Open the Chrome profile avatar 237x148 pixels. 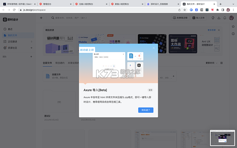pyautogui.click(x=228, y=10)
